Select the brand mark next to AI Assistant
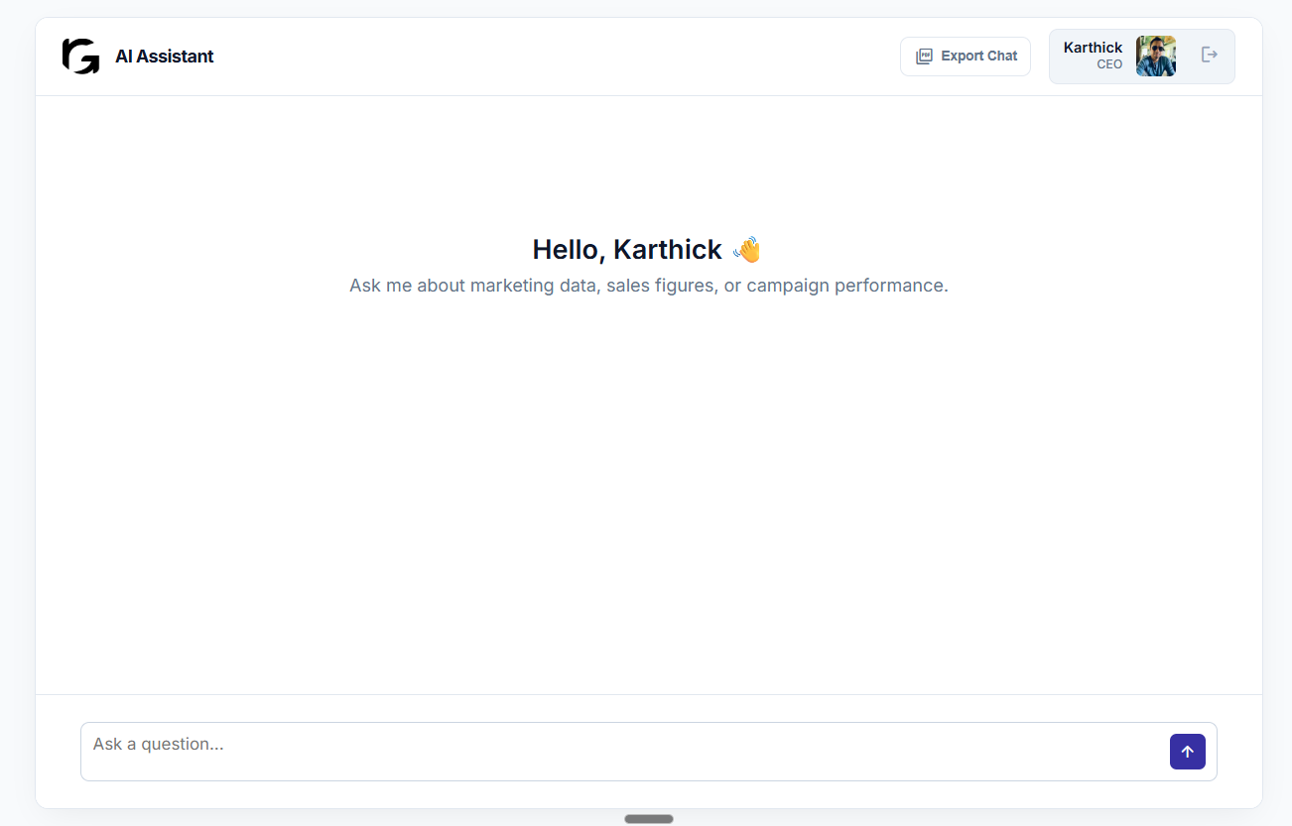Screen dimensions: 1292x826 click(x=79, y=57)
